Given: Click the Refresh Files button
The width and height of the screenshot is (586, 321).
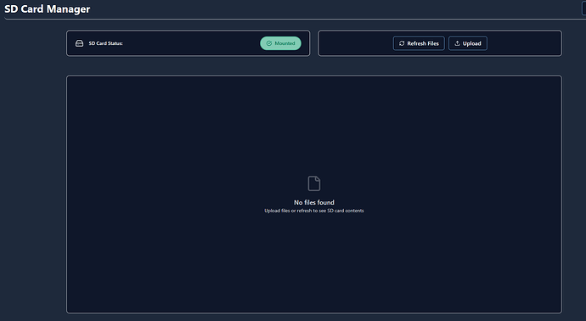Looking at the screenshot, I should [419, 43].
